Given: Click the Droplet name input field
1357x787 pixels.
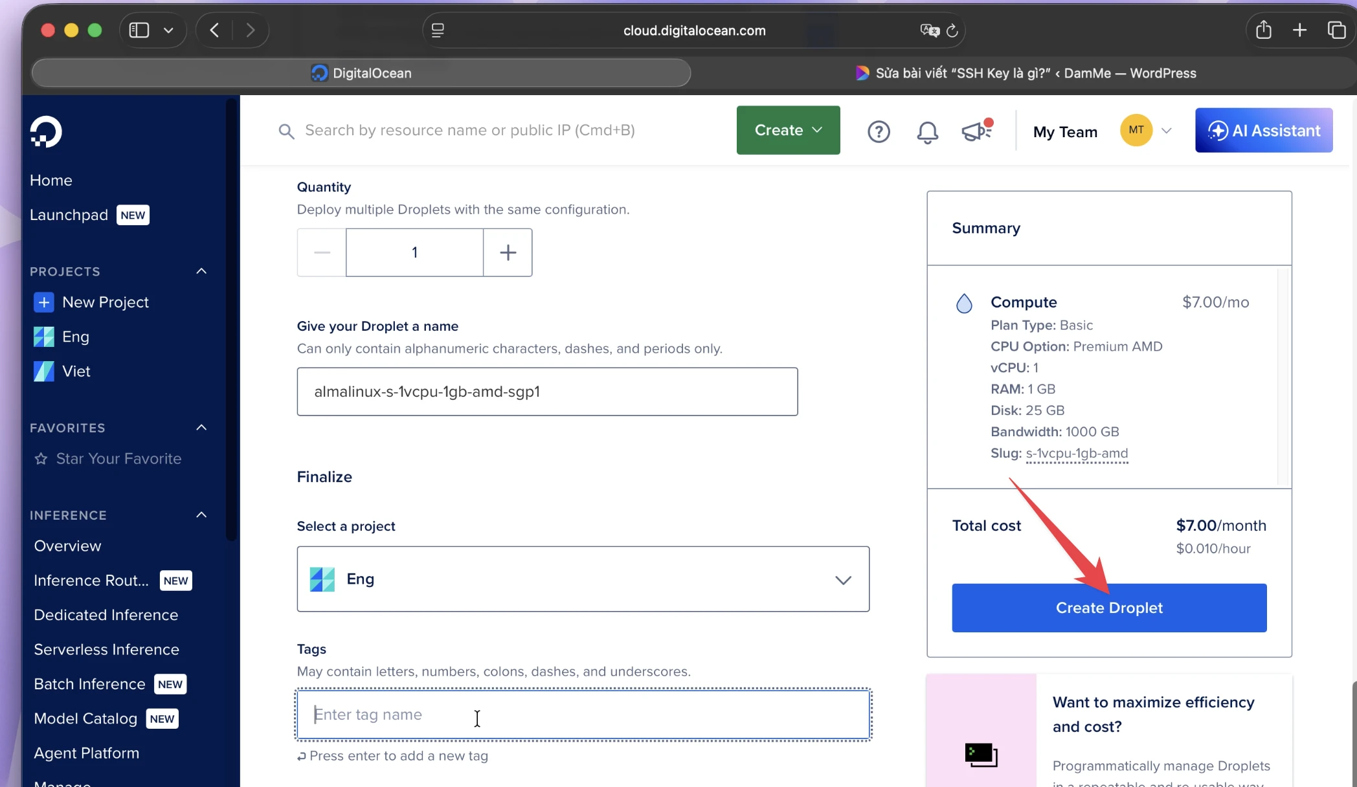Looking at the screenshot, I should [x=547, y=392].
